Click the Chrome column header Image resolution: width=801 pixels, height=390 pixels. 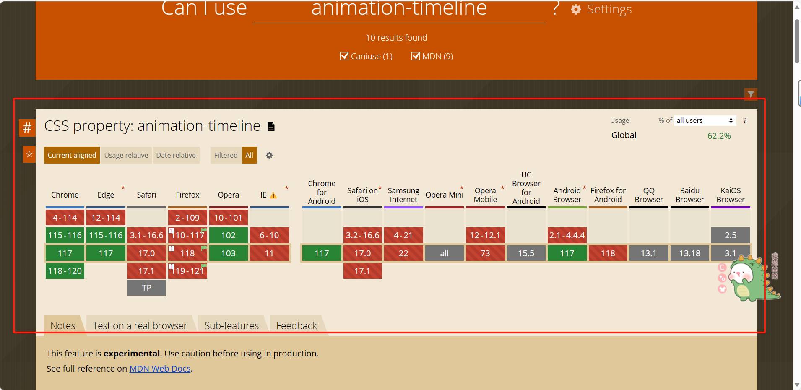coord(65,195)
